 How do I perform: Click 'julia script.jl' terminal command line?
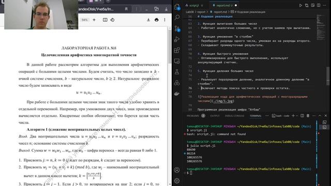pyautogui.click(x=201, y=146)
